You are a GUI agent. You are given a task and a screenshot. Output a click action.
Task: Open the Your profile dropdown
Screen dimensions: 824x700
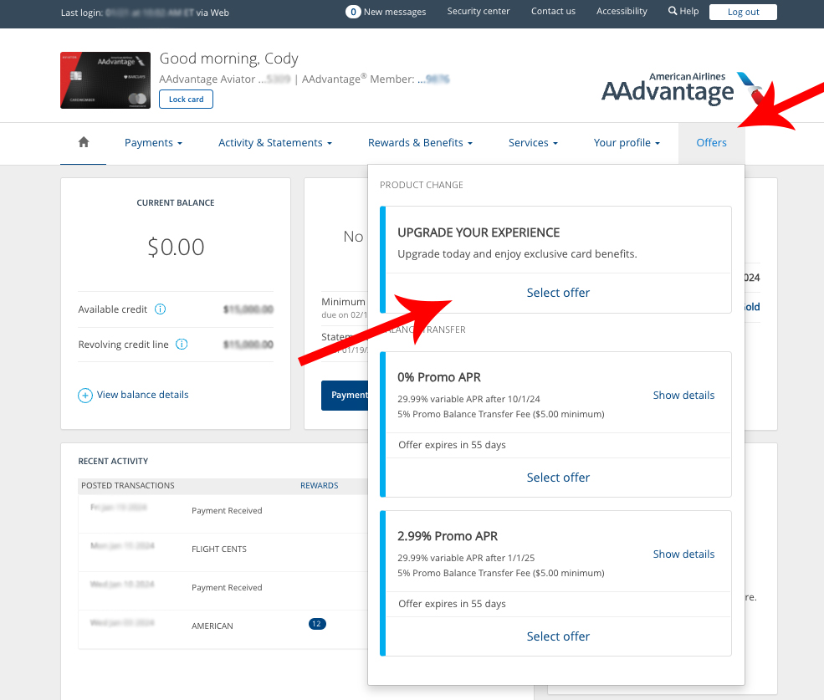[x=627, y=143]
